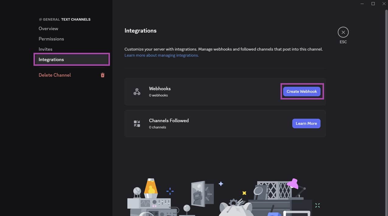Select the Integrations tab in the sidebar
Viewport: 388px width, 216px height.
click(x=51, y=59)
